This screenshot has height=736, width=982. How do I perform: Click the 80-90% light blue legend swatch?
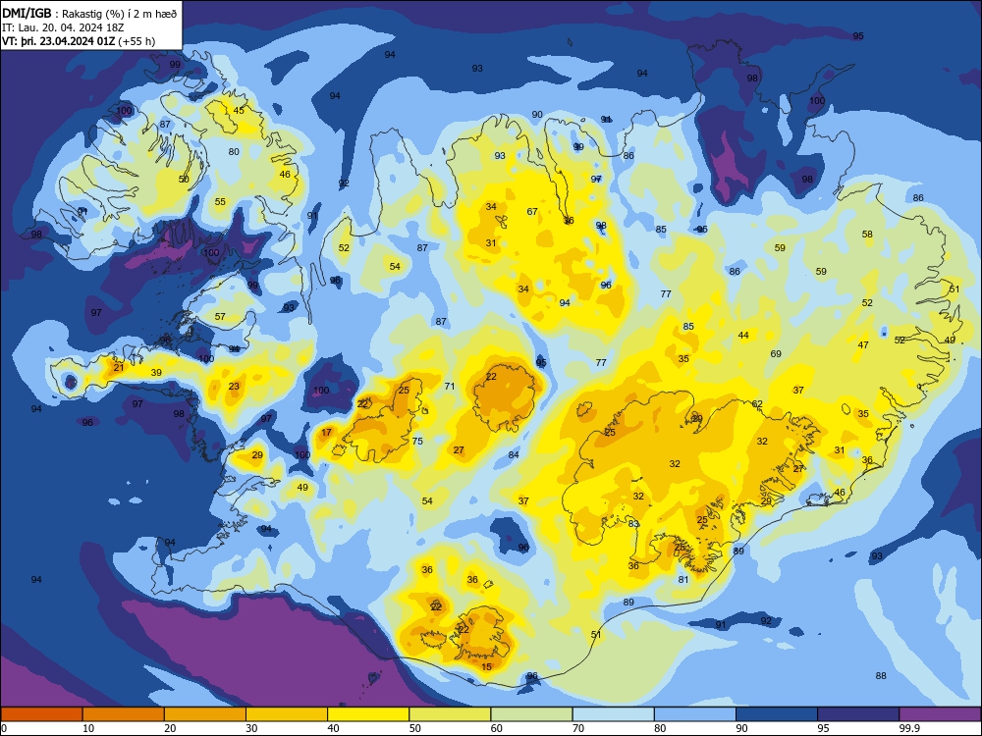click(x=695, y=714)
